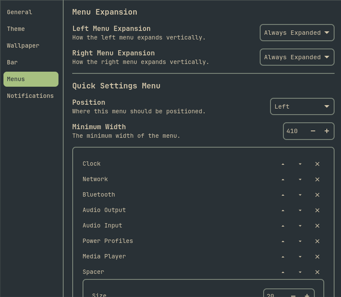Remove Audio Output entry

click(x=317, y=210)
